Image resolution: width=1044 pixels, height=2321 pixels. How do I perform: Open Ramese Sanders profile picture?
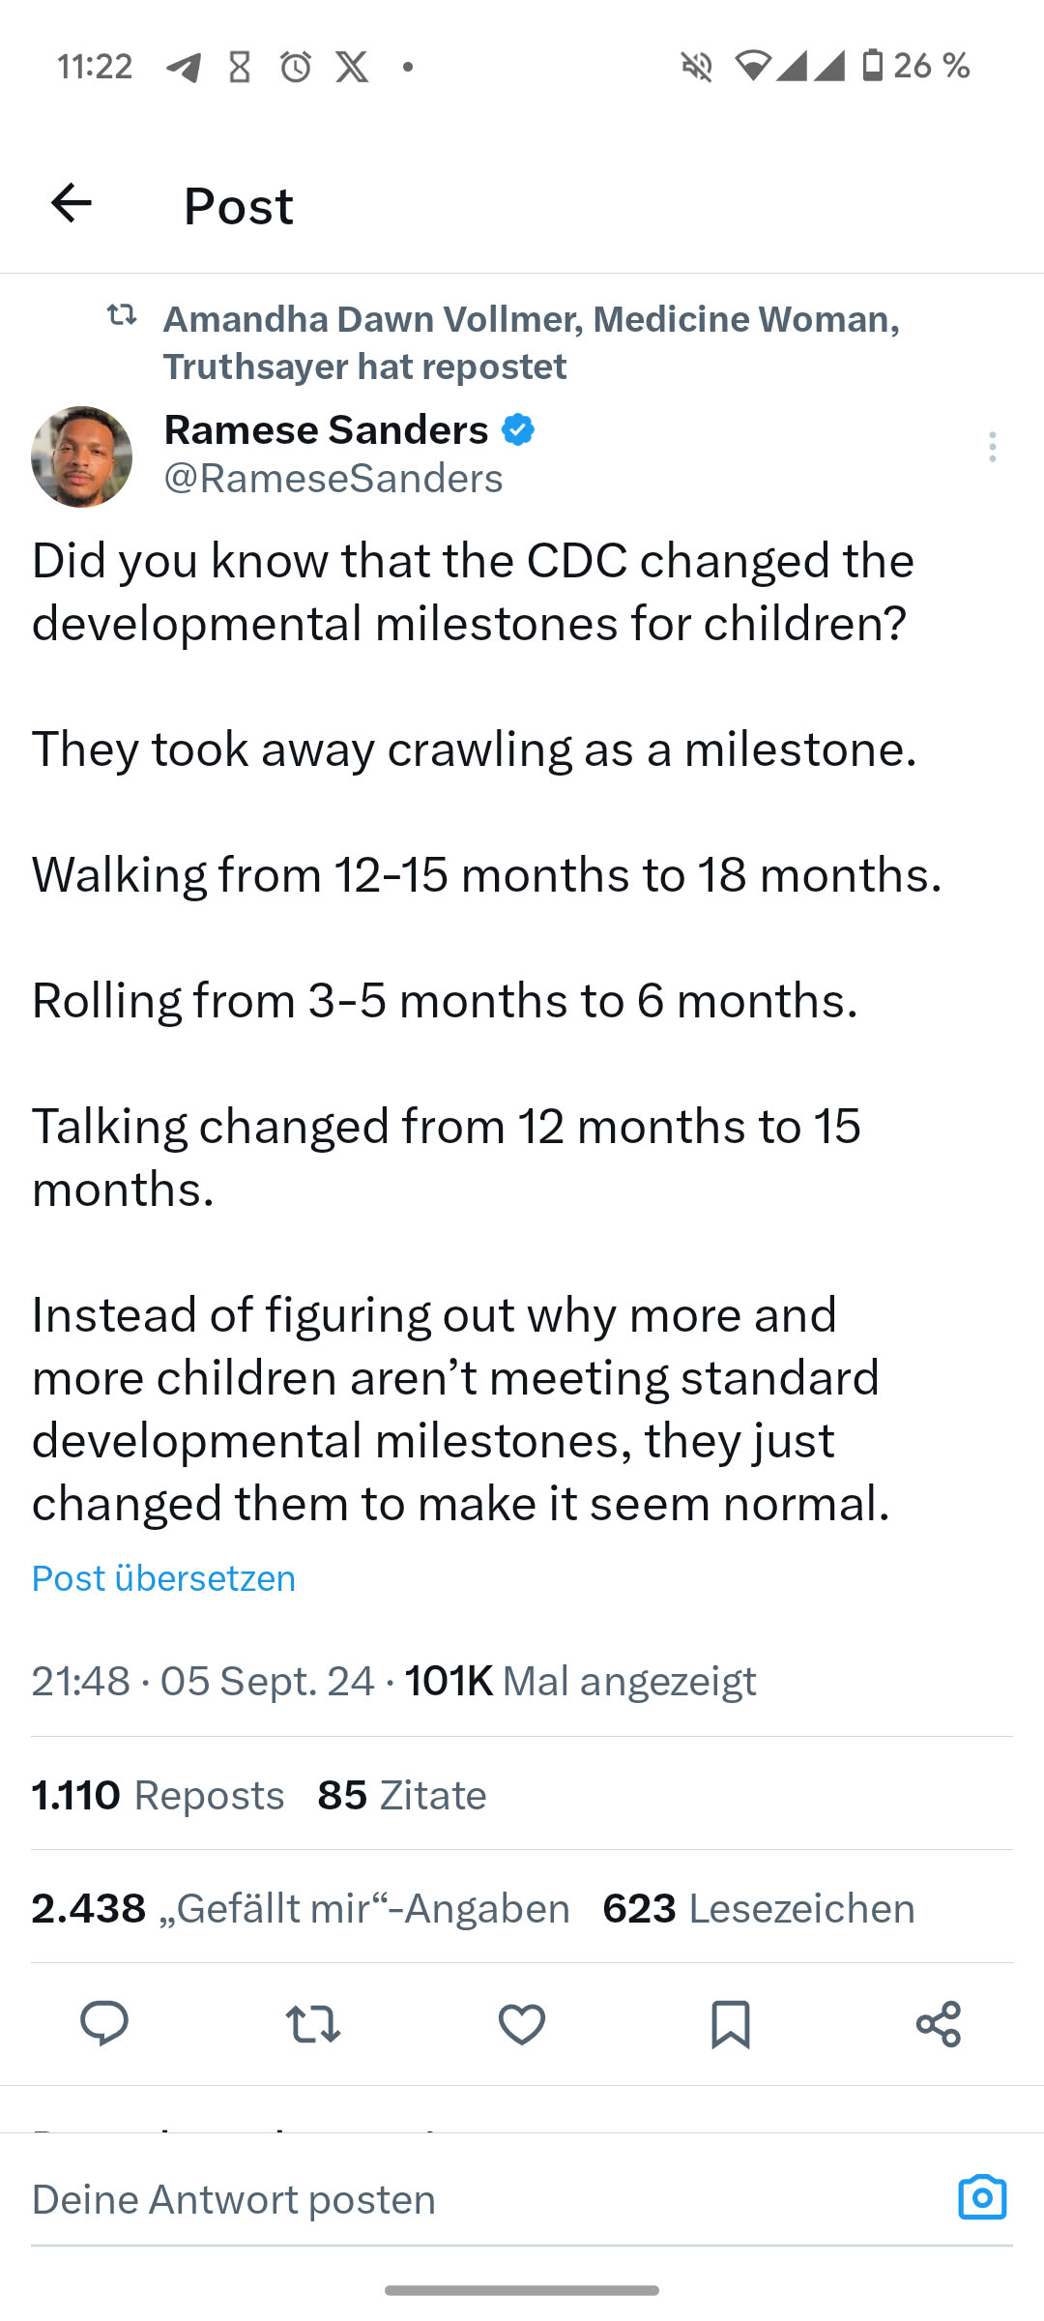click(x=82, y=456)
